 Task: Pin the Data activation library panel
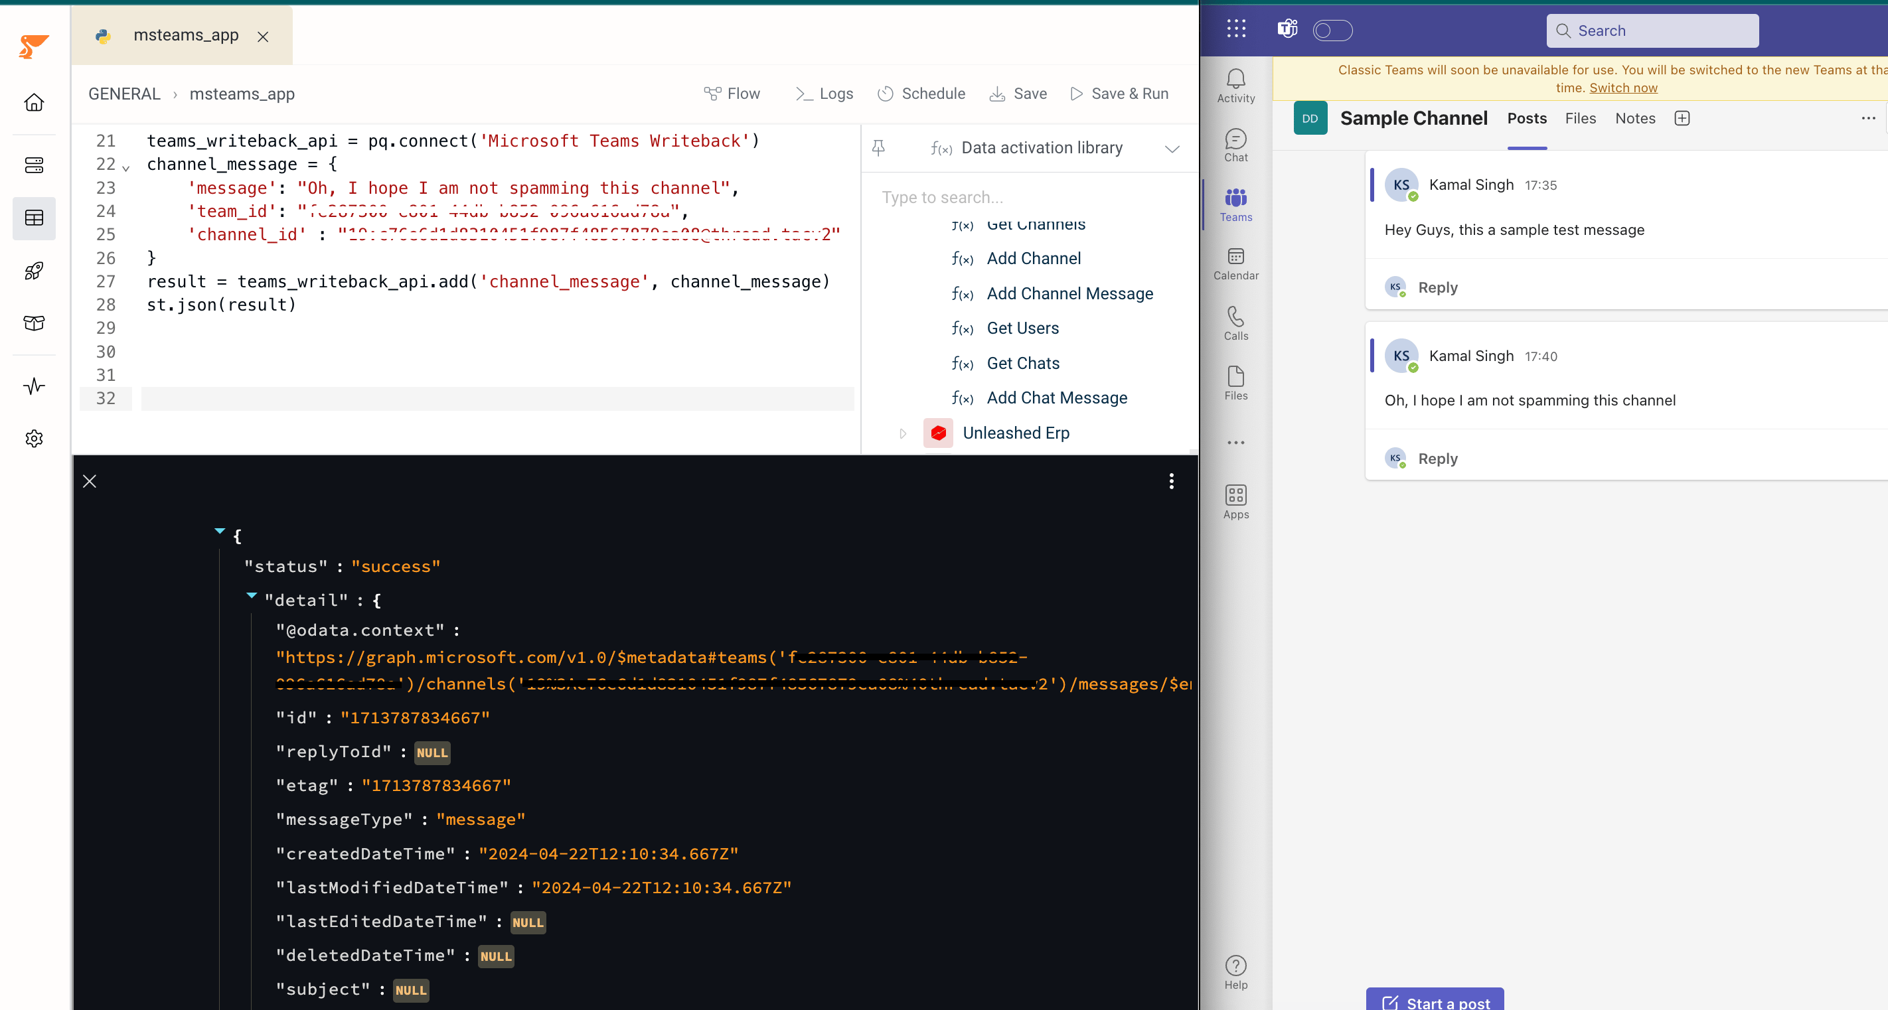(x=878, y=148)
